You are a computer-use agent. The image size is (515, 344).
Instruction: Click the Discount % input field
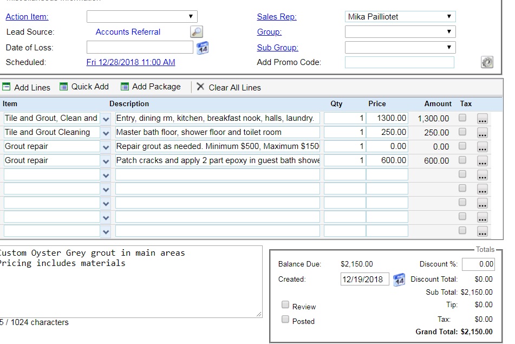(x=478, y=264)
